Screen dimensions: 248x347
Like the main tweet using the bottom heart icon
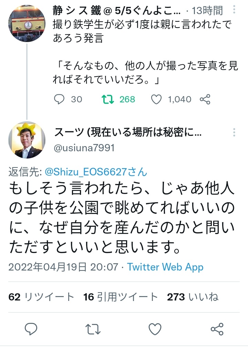point(155,329)
